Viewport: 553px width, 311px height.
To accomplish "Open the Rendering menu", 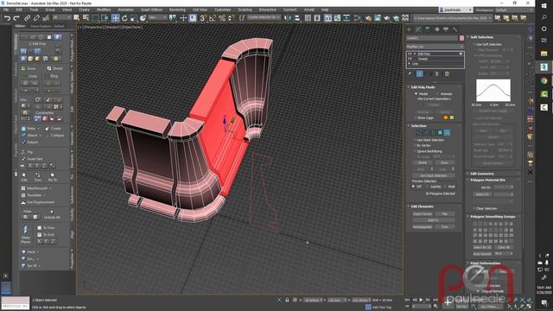I will pos(177,10).
